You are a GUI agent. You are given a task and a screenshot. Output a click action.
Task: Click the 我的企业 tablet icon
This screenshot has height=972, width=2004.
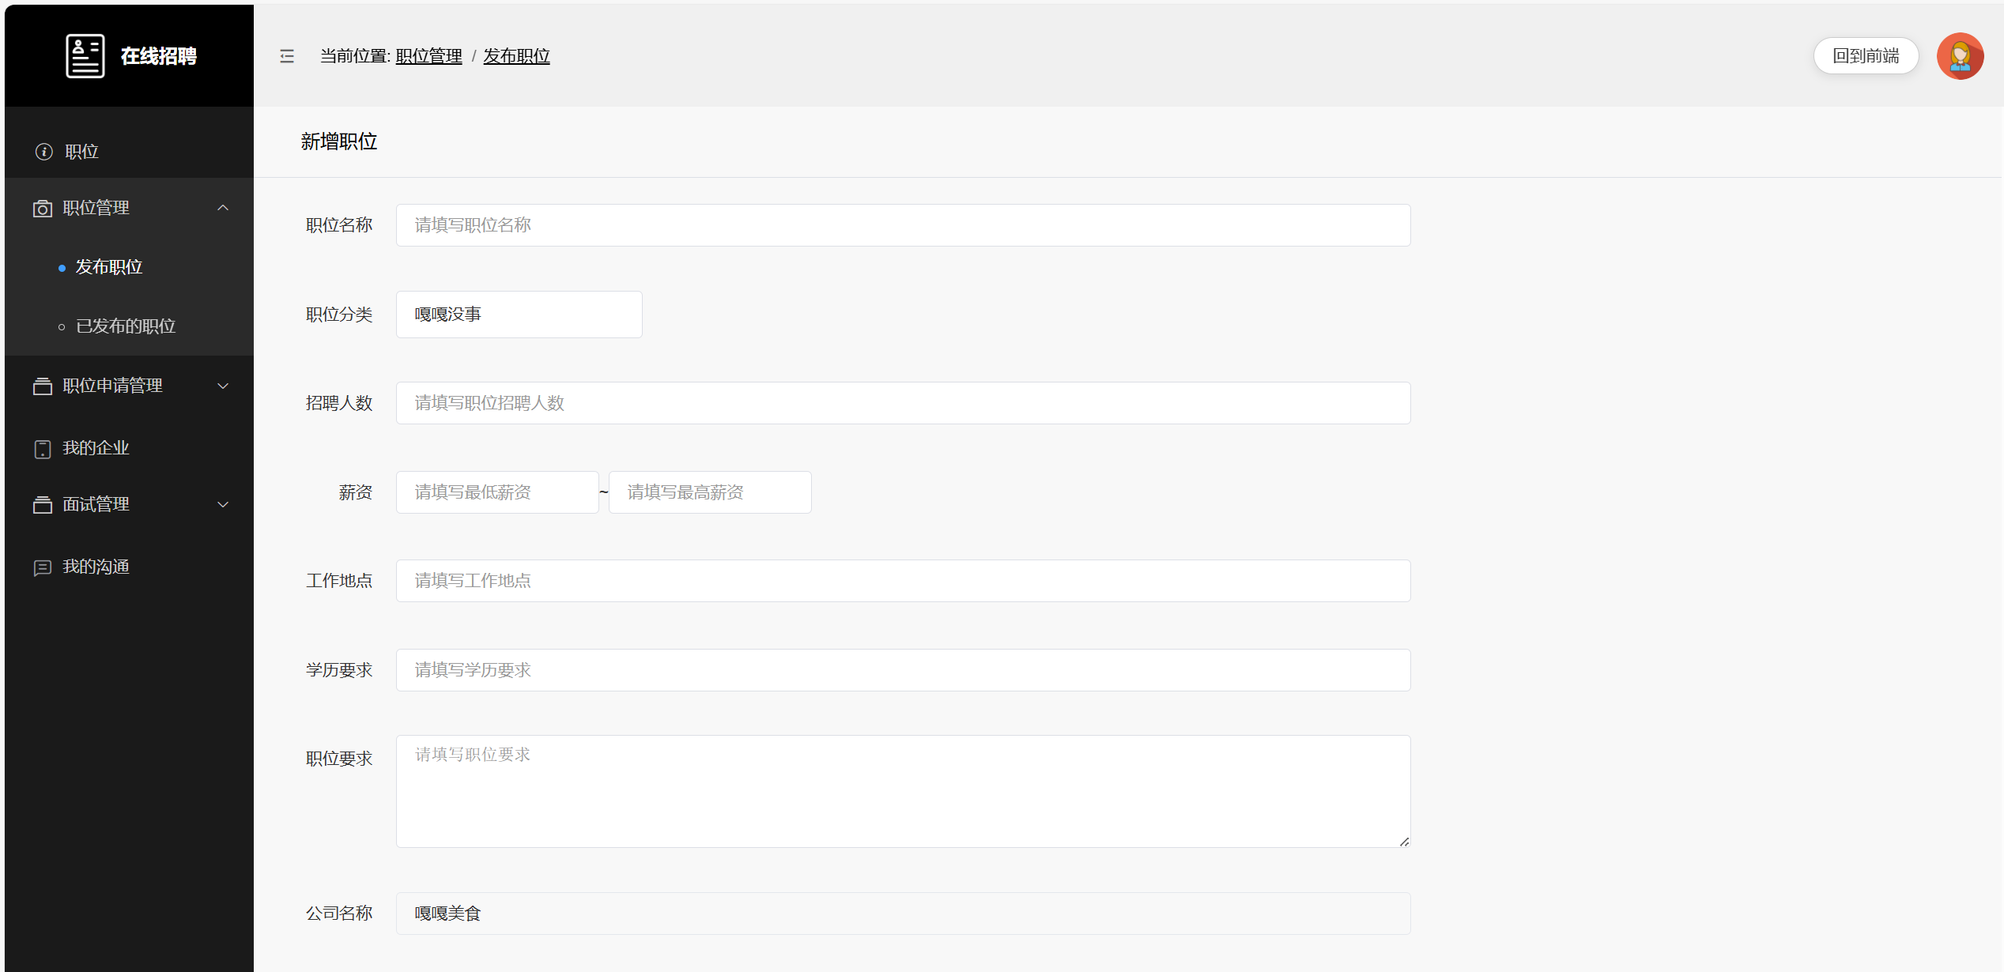(43, 449)
